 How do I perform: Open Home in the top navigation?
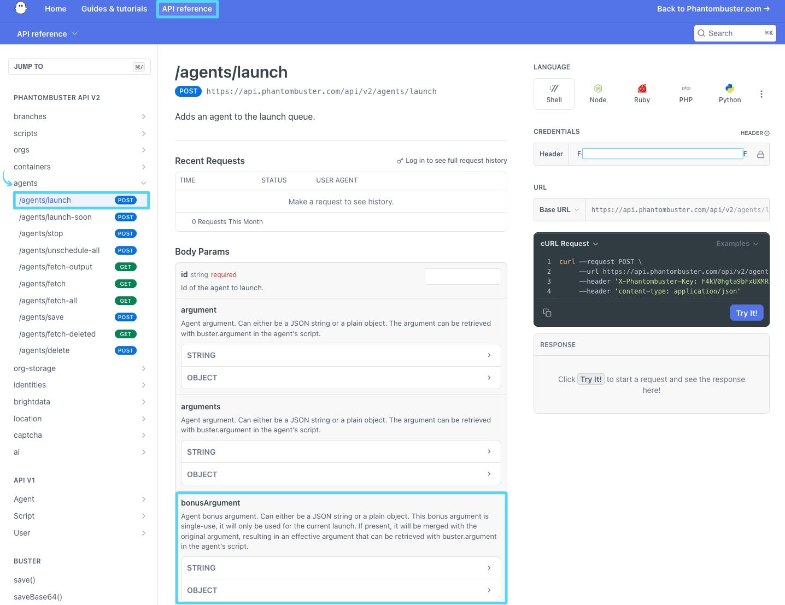[55, 9]
